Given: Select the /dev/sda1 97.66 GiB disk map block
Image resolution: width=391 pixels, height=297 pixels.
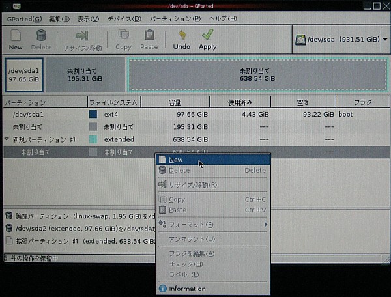Looking at the screenshot, I should tap(24, 75).
